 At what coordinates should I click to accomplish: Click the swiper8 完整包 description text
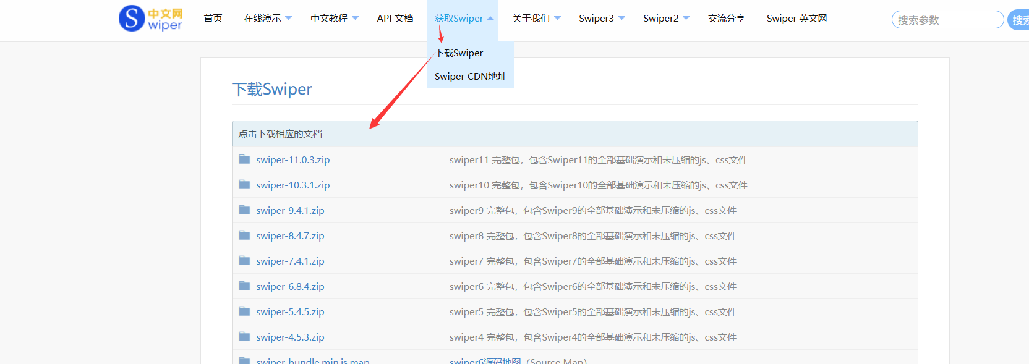pyautogui.click(x=592, y=236)
